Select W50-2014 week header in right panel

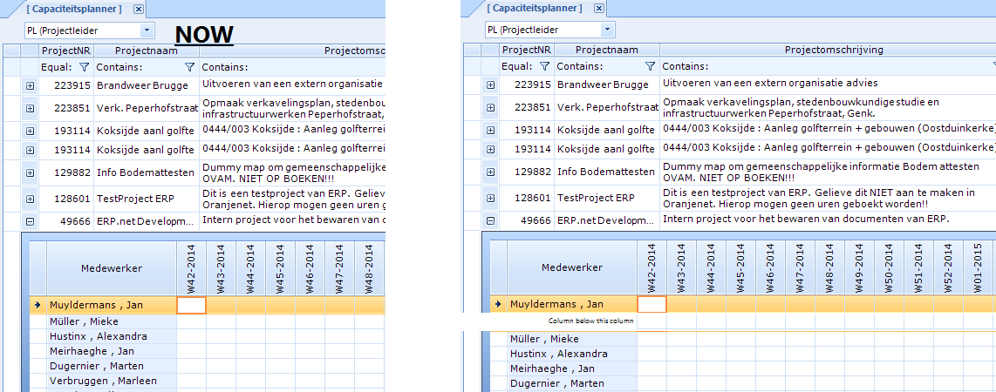[x=889, y=267]
